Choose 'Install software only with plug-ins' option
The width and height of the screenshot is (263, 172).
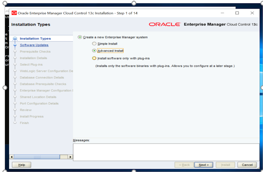(x=94, y=58)
